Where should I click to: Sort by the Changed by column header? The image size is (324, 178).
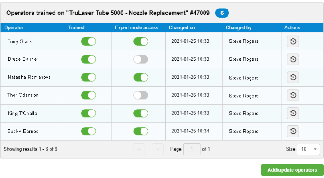point(238,27)
